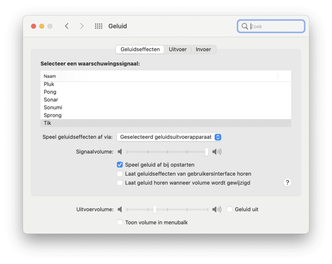This screenshot has width=332, height=264.
Task: Select the Pong alert sound
Action: click(x=166, y=92)
